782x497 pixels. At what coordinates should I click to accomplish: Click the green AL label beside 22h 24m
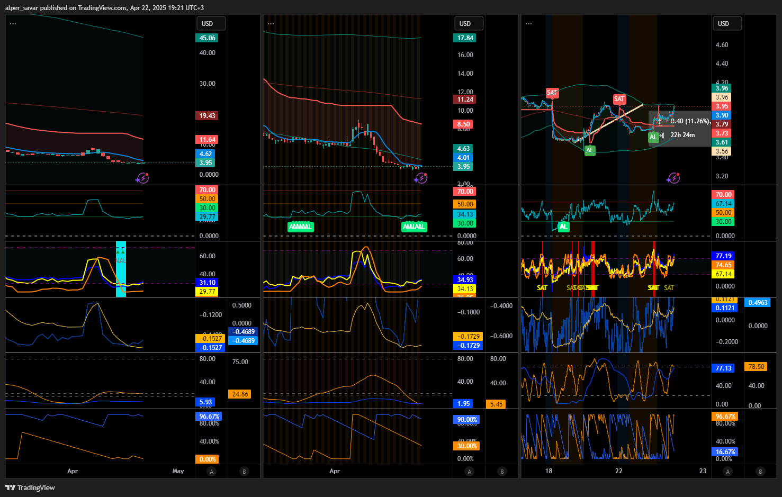(x=653, y=137)
